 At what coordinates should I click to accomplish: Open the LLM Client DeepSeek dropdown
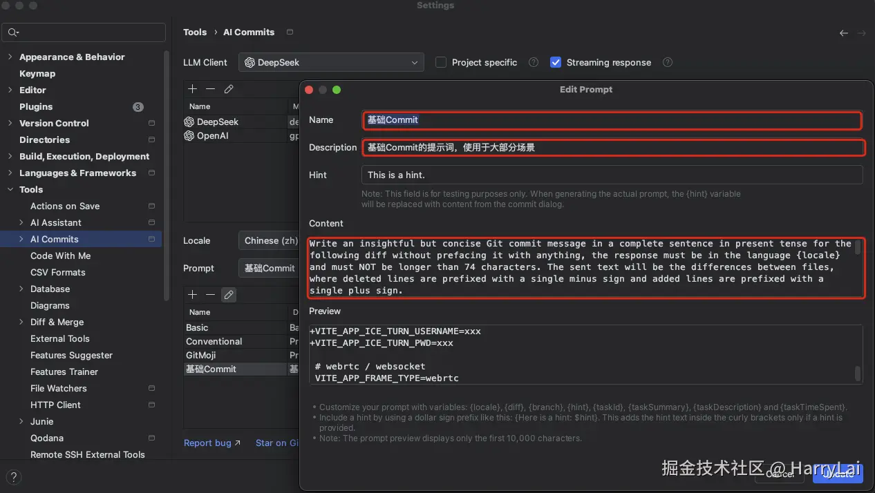(331, 62)
